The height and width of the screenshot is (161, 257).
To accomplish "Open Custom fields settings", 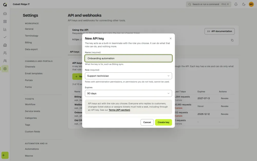I will click(32, 132).
